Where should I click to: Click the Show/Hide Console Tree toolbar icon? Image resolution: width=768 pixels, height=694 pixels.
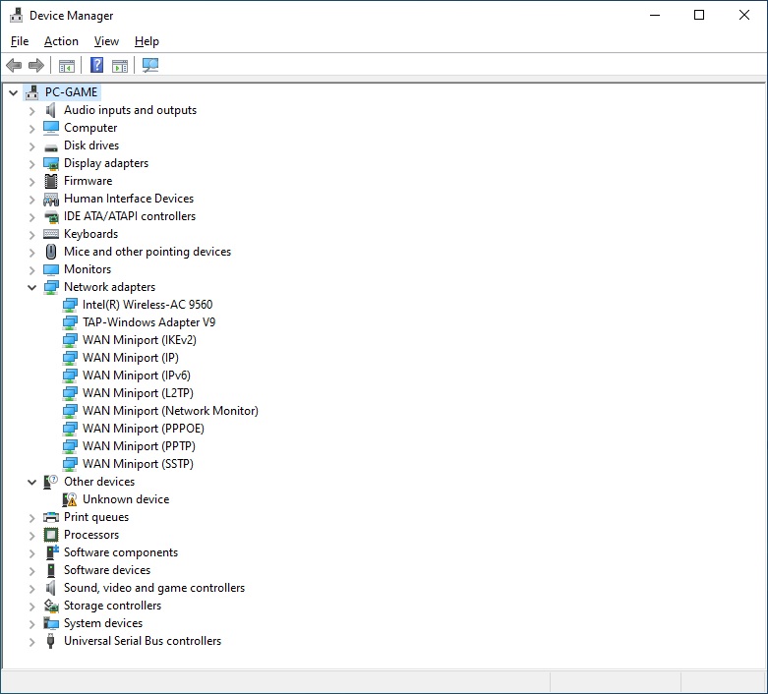[x=67, y=65]
